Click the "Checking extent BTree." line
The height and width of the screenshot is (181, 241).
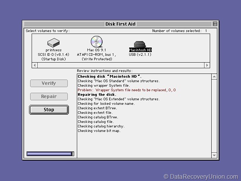coord(97,108)
